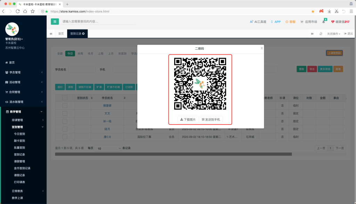
Task: Click the 下一页 pagination button
Action: pos(340,148)
